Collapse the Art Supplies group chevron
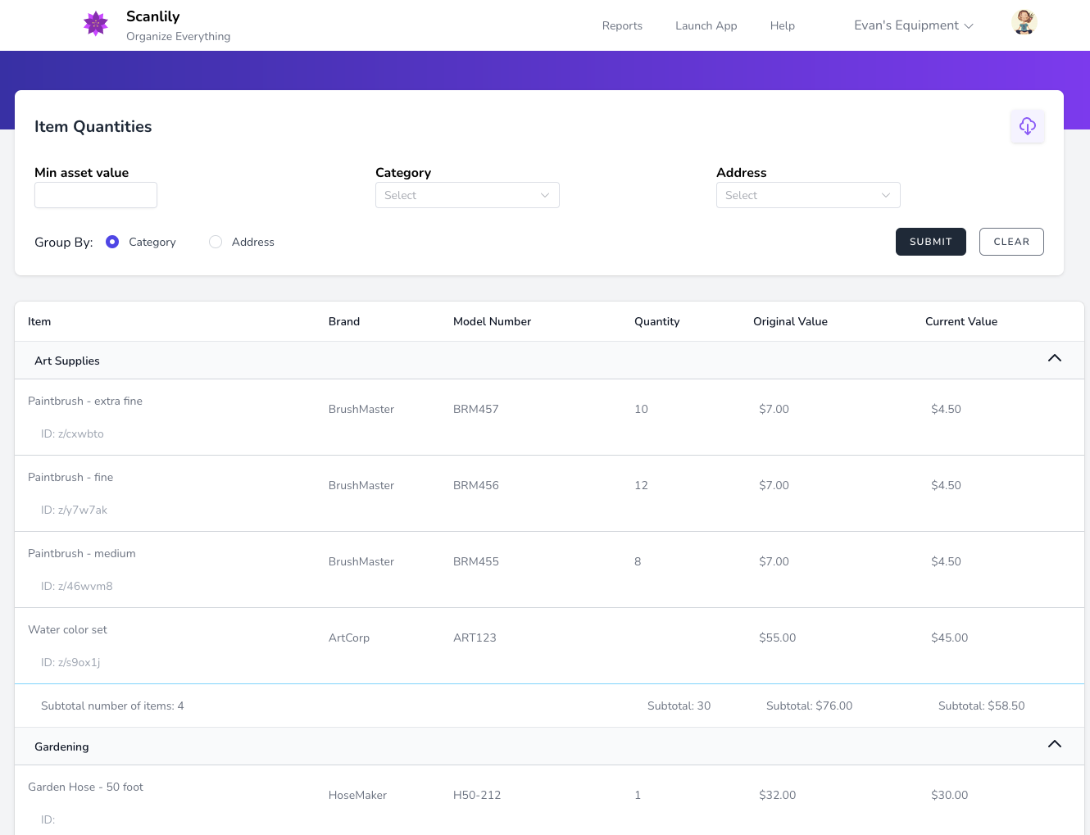 pos(1054,359)
